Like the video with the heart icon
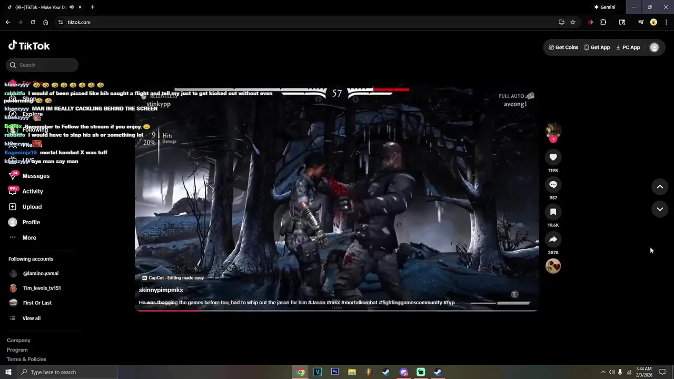Image resolution: width=674 pixels, height=379 pixels. tap(553, 157)
